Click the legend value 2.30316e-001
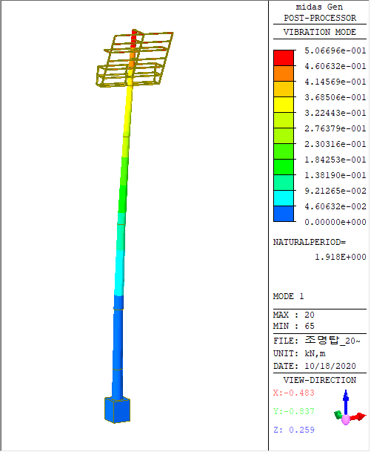Image resolution: width=371 pixels, height=452 pixels. click(x=335, y=144)
